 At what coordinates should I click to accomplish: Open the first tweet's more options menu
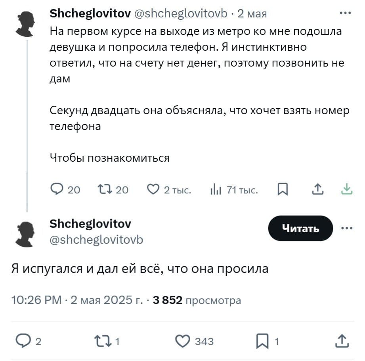(346, 13)
